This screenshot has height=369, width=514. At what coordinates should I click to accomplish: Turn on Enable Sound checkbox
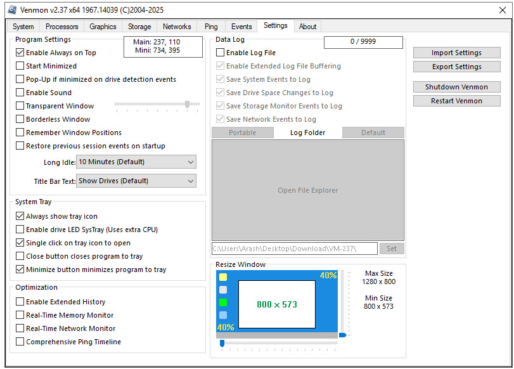[x=20, y=93]
